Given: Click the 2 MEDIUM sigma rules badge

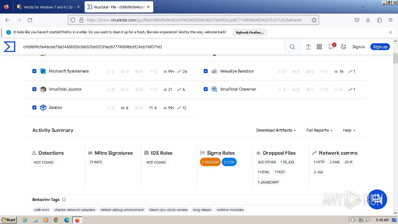Looking at the screenshot, I should [210, 162].
